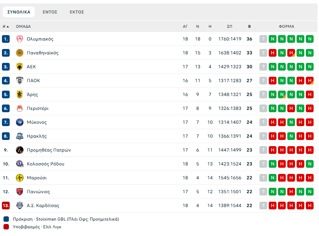
Task: Click the number 1 rank badge
Action: point(6,39)
